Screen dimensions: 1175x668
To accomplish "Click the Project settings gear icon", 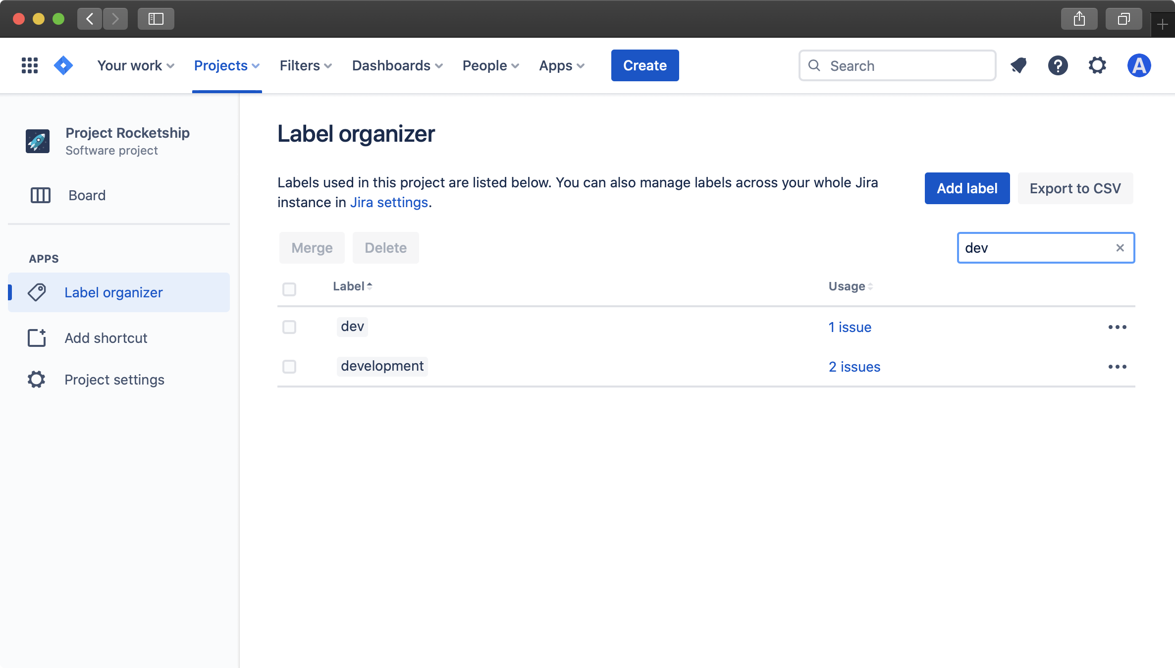I will coord(36,379).
